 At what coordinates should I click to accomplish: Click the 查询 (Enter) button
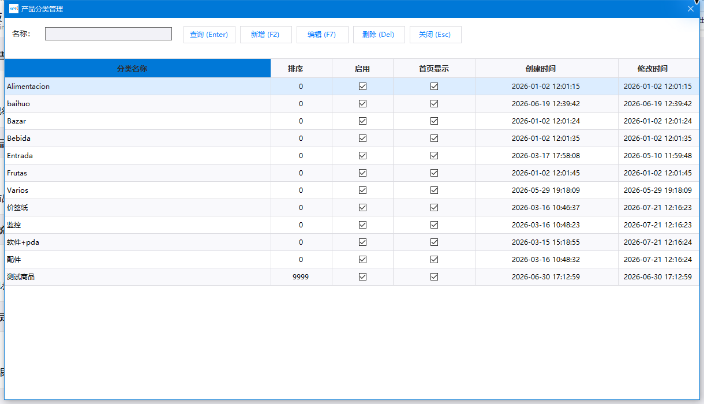[x=209, y=35]
